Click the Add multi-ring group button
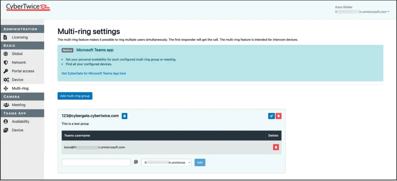397x181 pixels. [x=75, y=96]
